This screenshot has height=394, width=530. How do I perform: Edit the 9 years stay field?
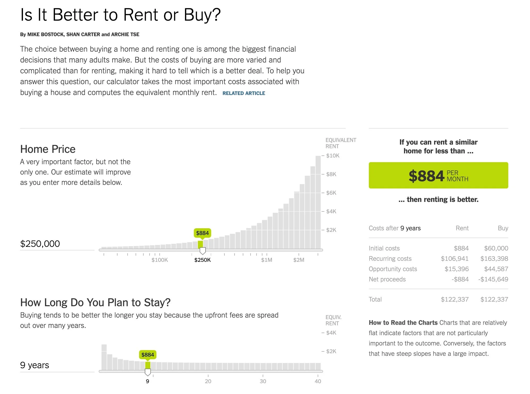(x=57, y=365)
